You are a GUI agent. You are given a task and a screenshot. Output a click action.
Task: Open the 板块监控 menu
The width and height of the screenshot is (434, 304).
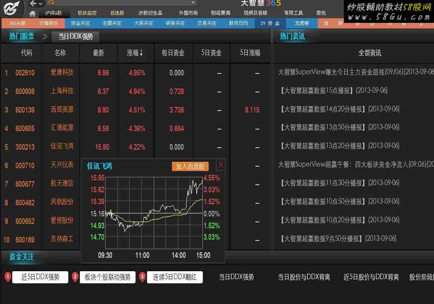click(x=87, y=13)
